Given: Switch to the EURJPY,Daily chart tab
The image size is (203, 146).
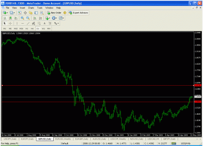Looking at the screenshot, I should pyautogui.click(x=27, y=139).
